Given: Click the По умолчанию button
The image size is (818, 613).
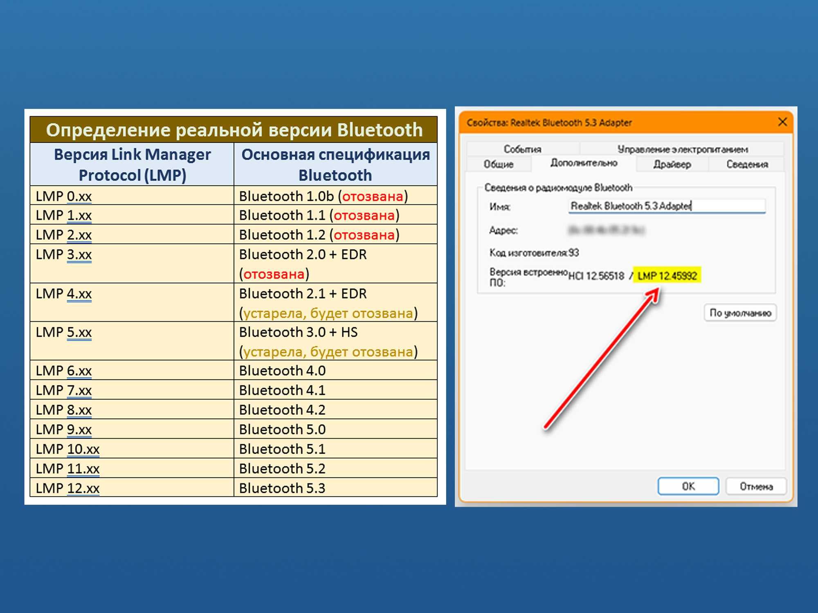Looking at the screenshot, I should (x=740, y=313).
